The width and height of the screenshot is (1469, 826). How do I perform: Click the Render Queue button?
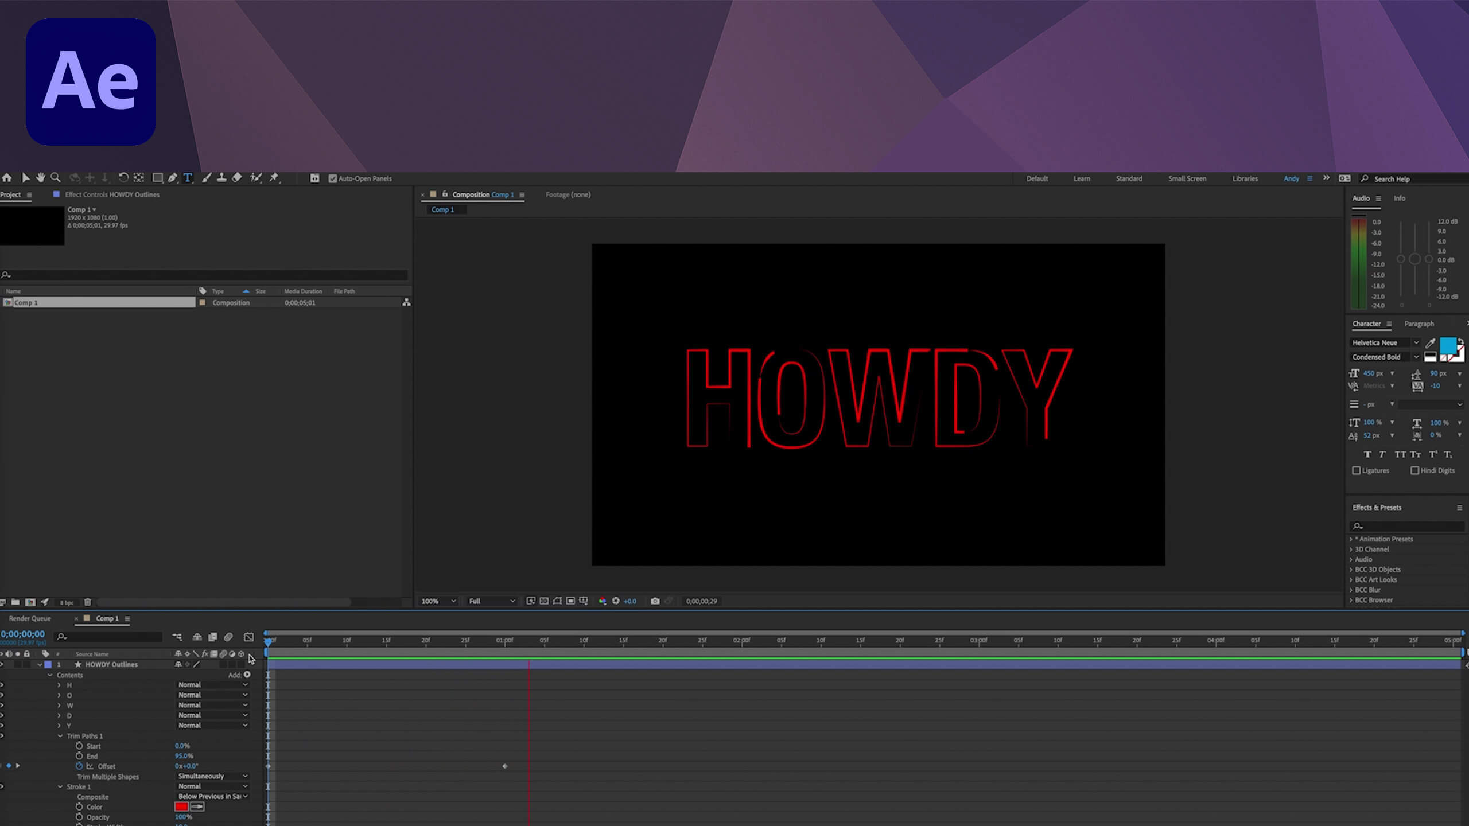pos(30,617)
